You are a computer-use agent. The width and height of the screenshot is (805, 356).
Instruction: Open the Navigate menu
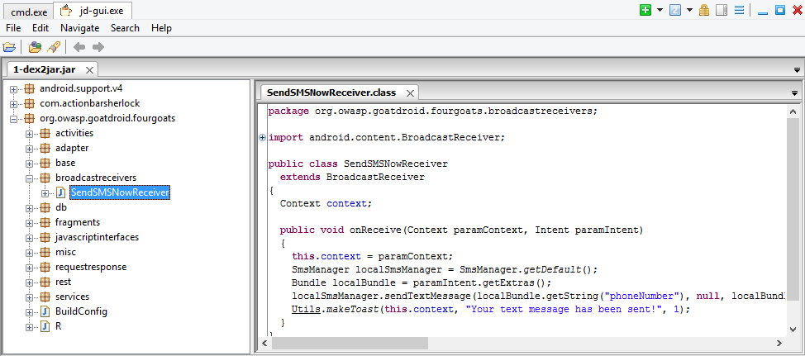79,28
